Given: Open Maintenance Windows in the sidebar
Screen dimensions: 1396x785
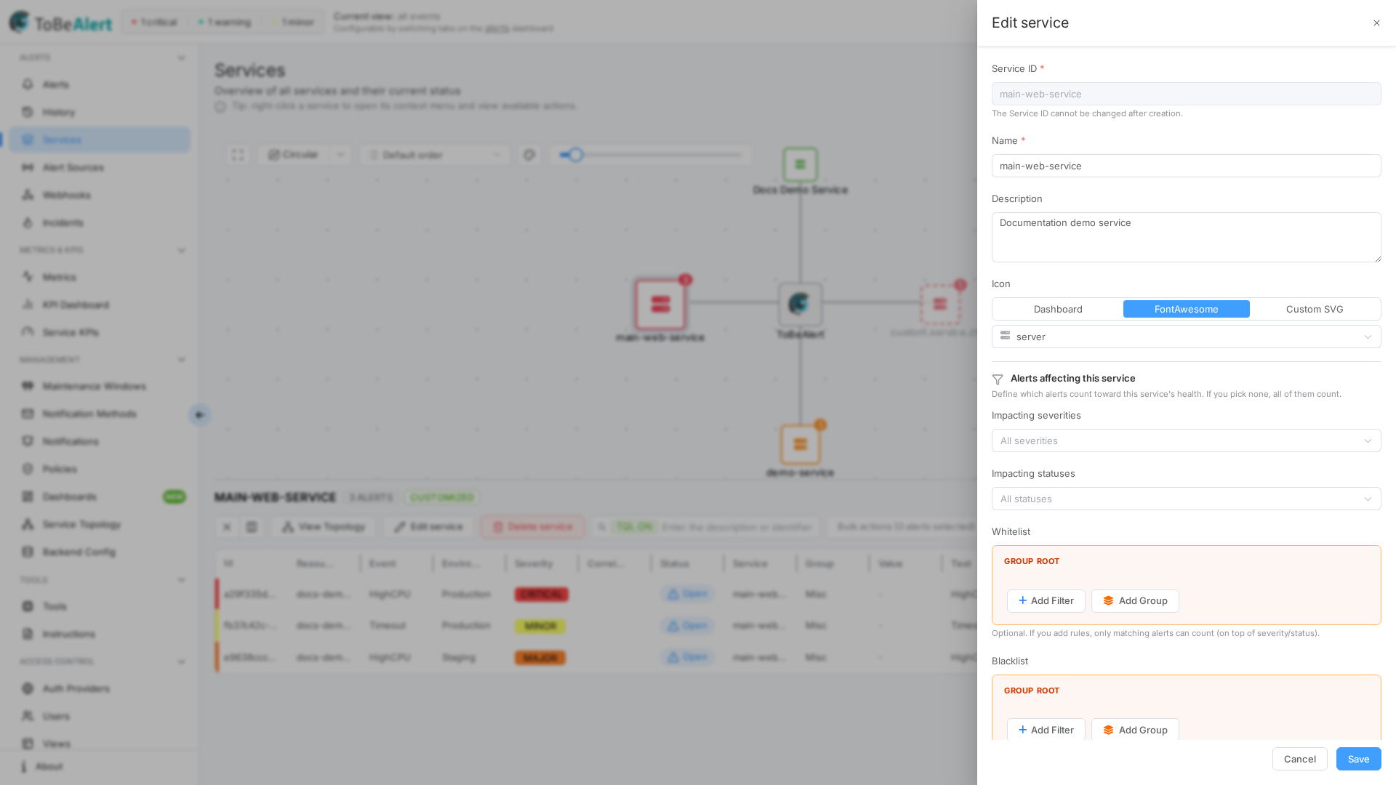Looking at the screenshot, I should (100, 386).
